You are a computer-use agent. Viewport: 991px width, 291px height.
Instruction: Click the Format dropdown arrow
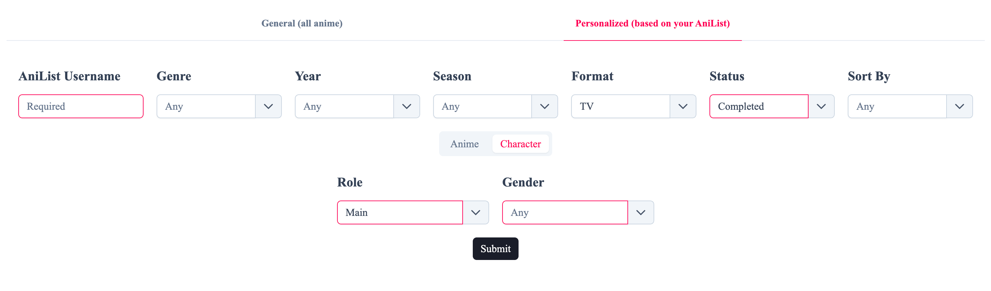point(683,106)
